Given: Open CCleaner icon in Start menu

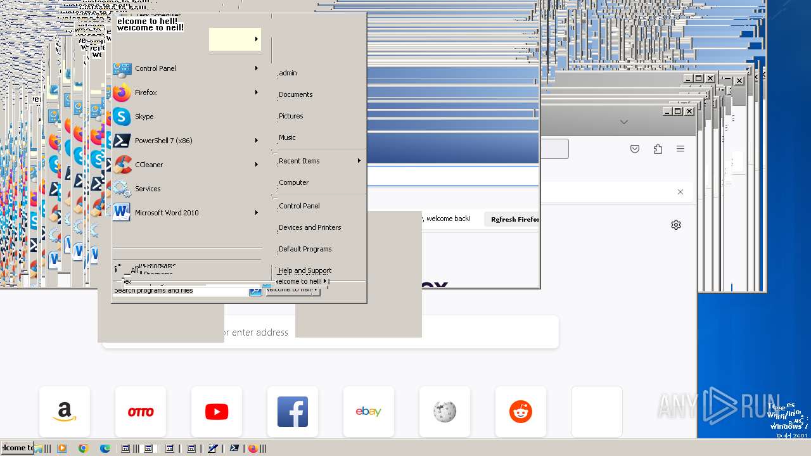Looking at the screenshot, I should click(122, 165).
